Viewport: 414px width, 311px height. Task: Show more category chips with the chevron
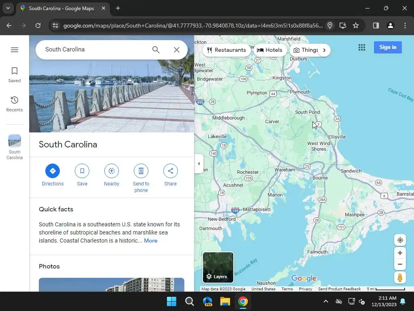click(324, 50)
